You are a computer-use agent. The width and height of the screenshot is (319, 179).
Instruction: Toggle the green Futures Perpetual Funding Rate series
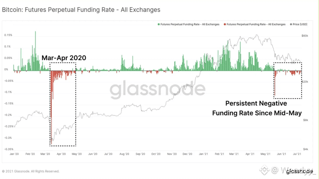[190, 25]
